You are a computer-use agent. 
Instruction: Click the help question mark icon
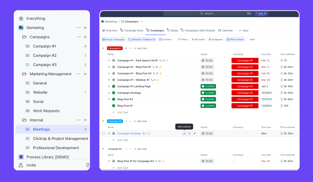pos(88,165)
